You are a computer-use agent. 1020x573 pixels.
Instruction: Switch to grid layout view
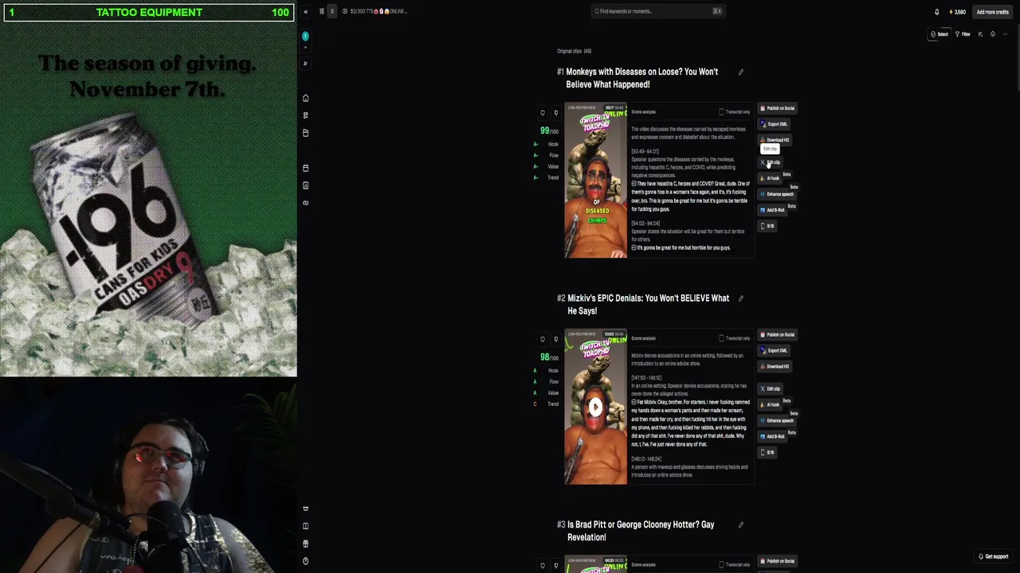tap(322, 11)
